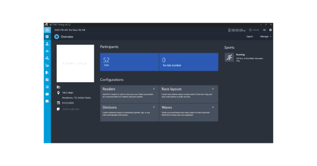Click the 00:00:00 race timer display
317x166 pixels.
[x=238, y=30]
